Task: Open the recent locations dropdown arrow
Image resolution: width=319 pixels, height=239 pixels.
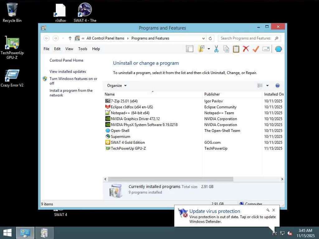Action: tap(63, 38)
